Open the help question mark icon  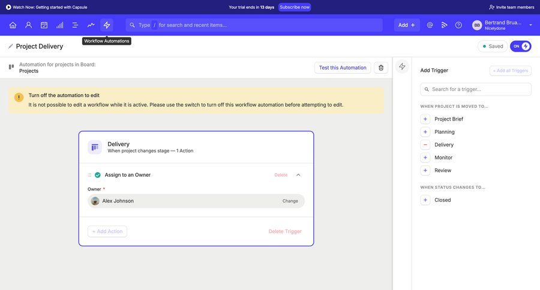(x=458, y=25)
